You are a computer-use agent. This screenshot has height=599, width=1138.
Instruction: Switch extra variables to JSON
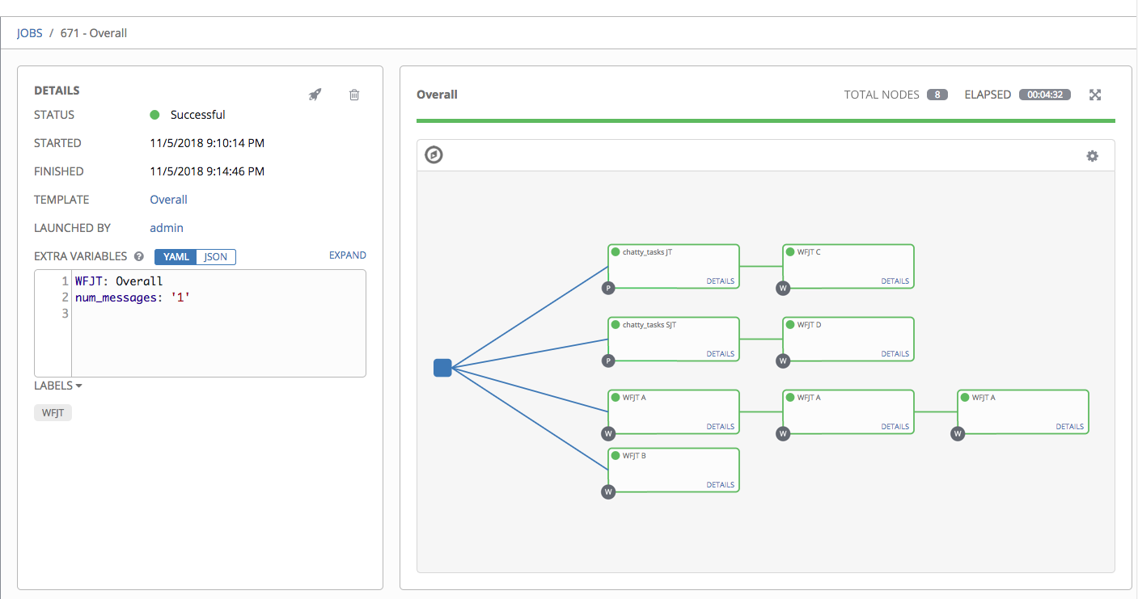coord(216,257)
